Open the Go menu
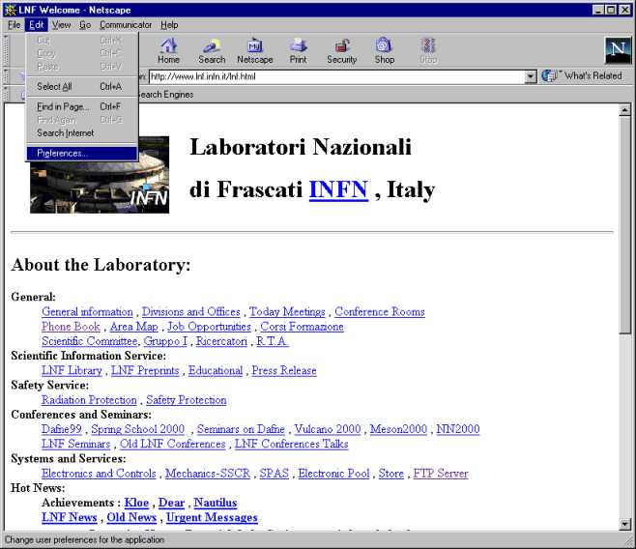The width and height of the screenshot is (636, 549). click(x=85, y=25)
